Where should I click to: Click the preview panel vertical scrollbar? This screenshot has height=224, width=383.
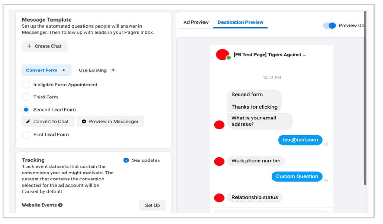pos(365,98)
